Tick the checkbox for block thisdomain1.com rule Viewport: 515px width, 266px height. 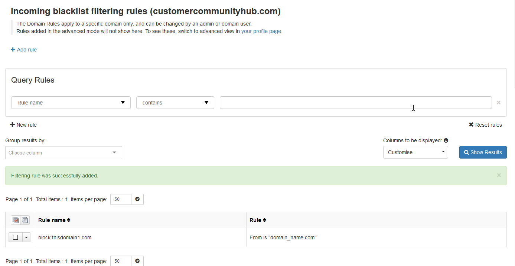[16, 237]
